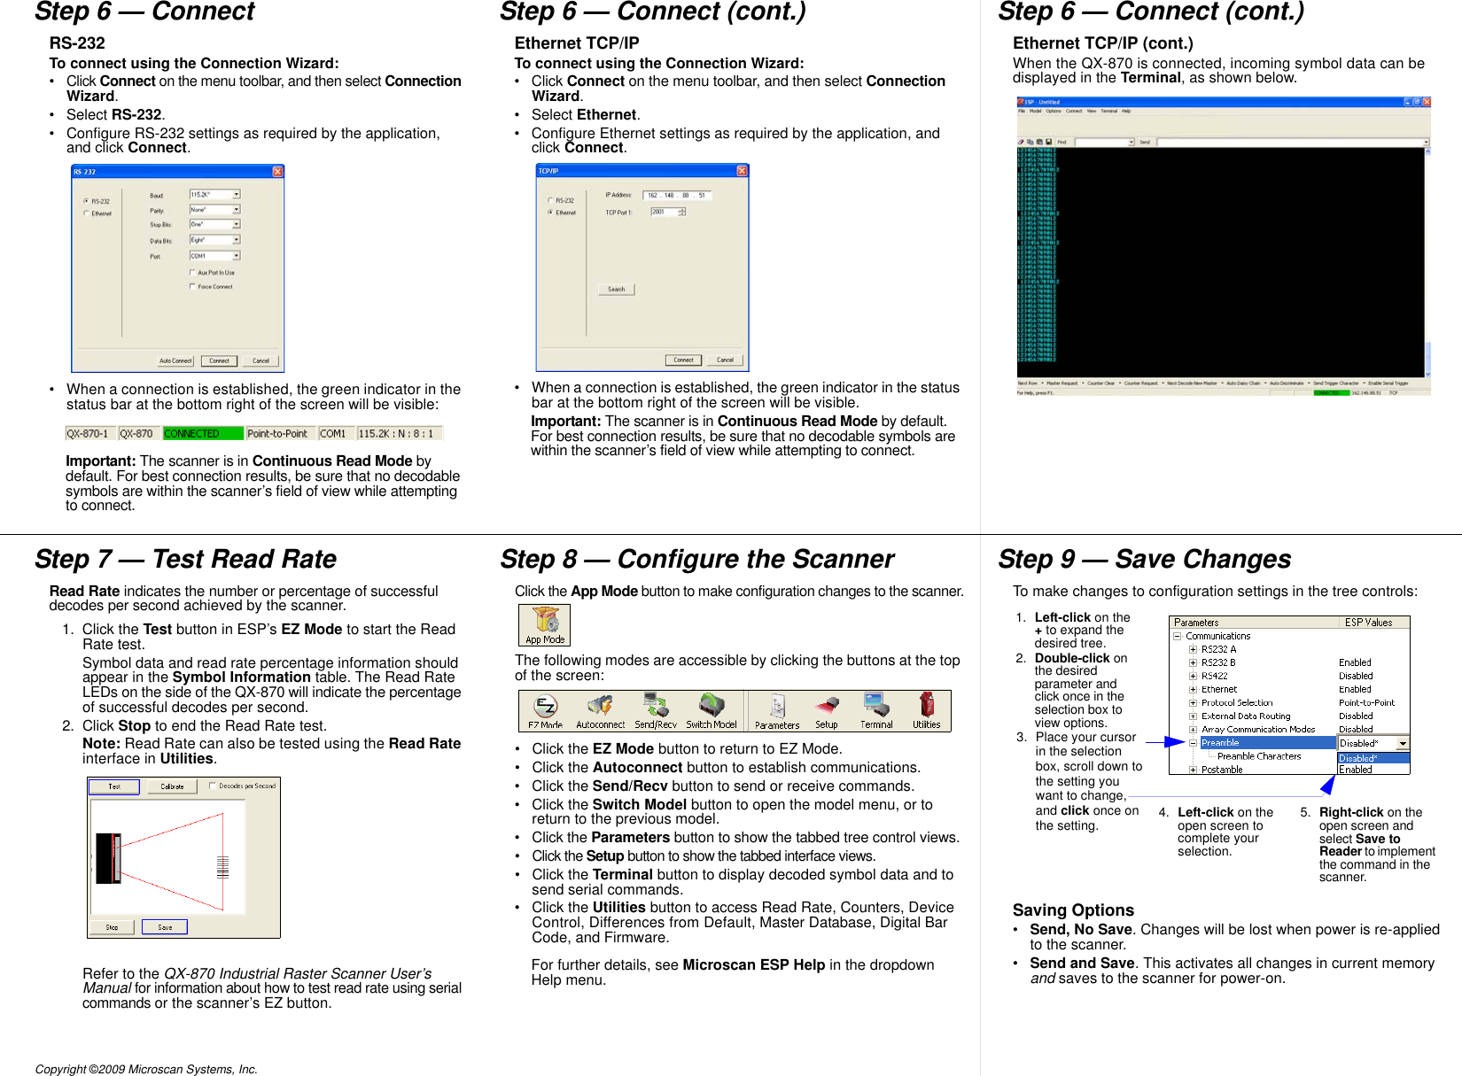The image size is (1462, 1076).
Task: Check the Aux Port In Use checkbox
Action: coord(192,273)
